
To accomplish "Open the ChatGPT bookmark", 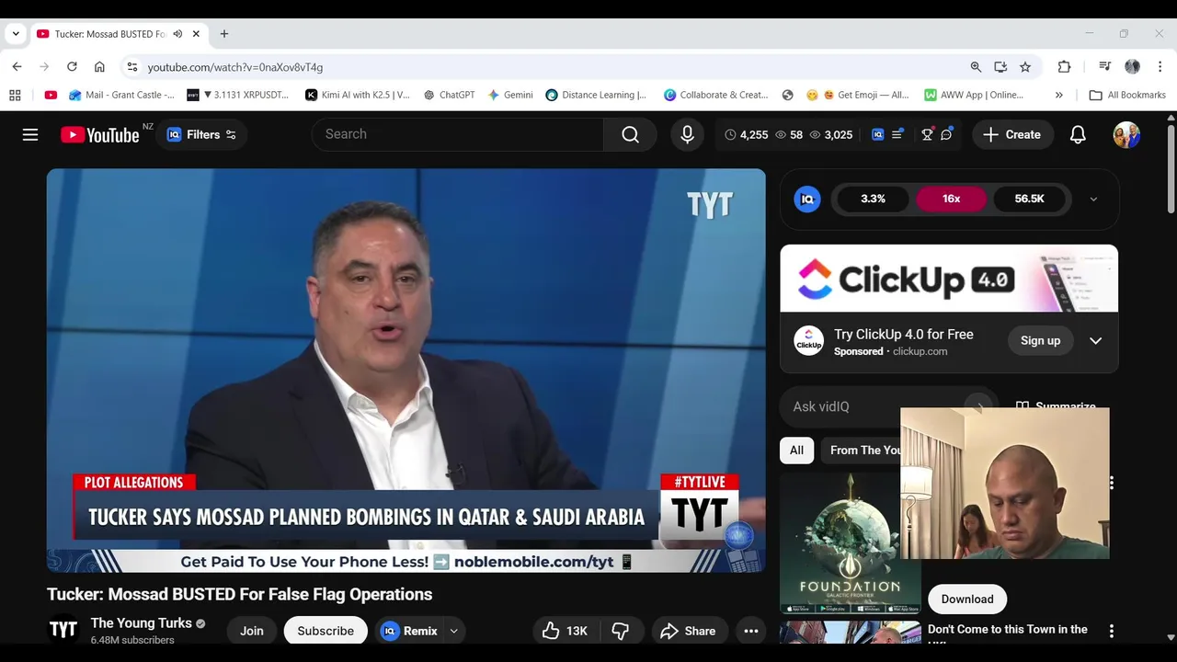I will click(449, 95).
